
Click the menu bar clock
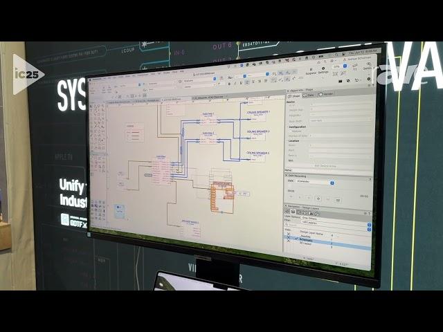coord(363,53)
